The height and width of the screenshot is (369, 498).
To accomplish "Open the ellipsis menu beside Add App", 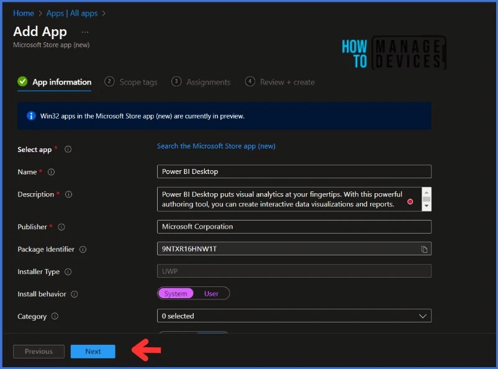I will [85, 32].
